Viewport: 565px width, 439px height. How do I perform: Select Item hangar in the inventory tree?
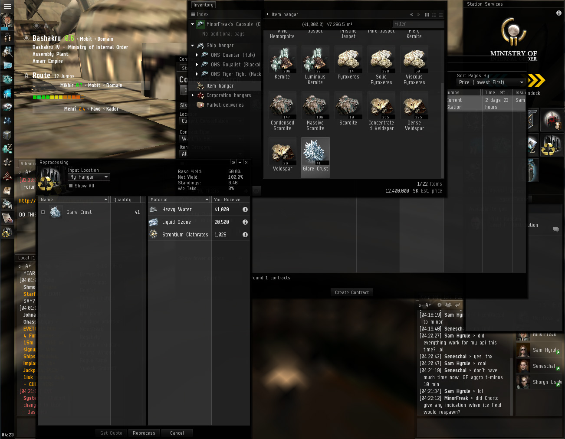coord(225,86)
